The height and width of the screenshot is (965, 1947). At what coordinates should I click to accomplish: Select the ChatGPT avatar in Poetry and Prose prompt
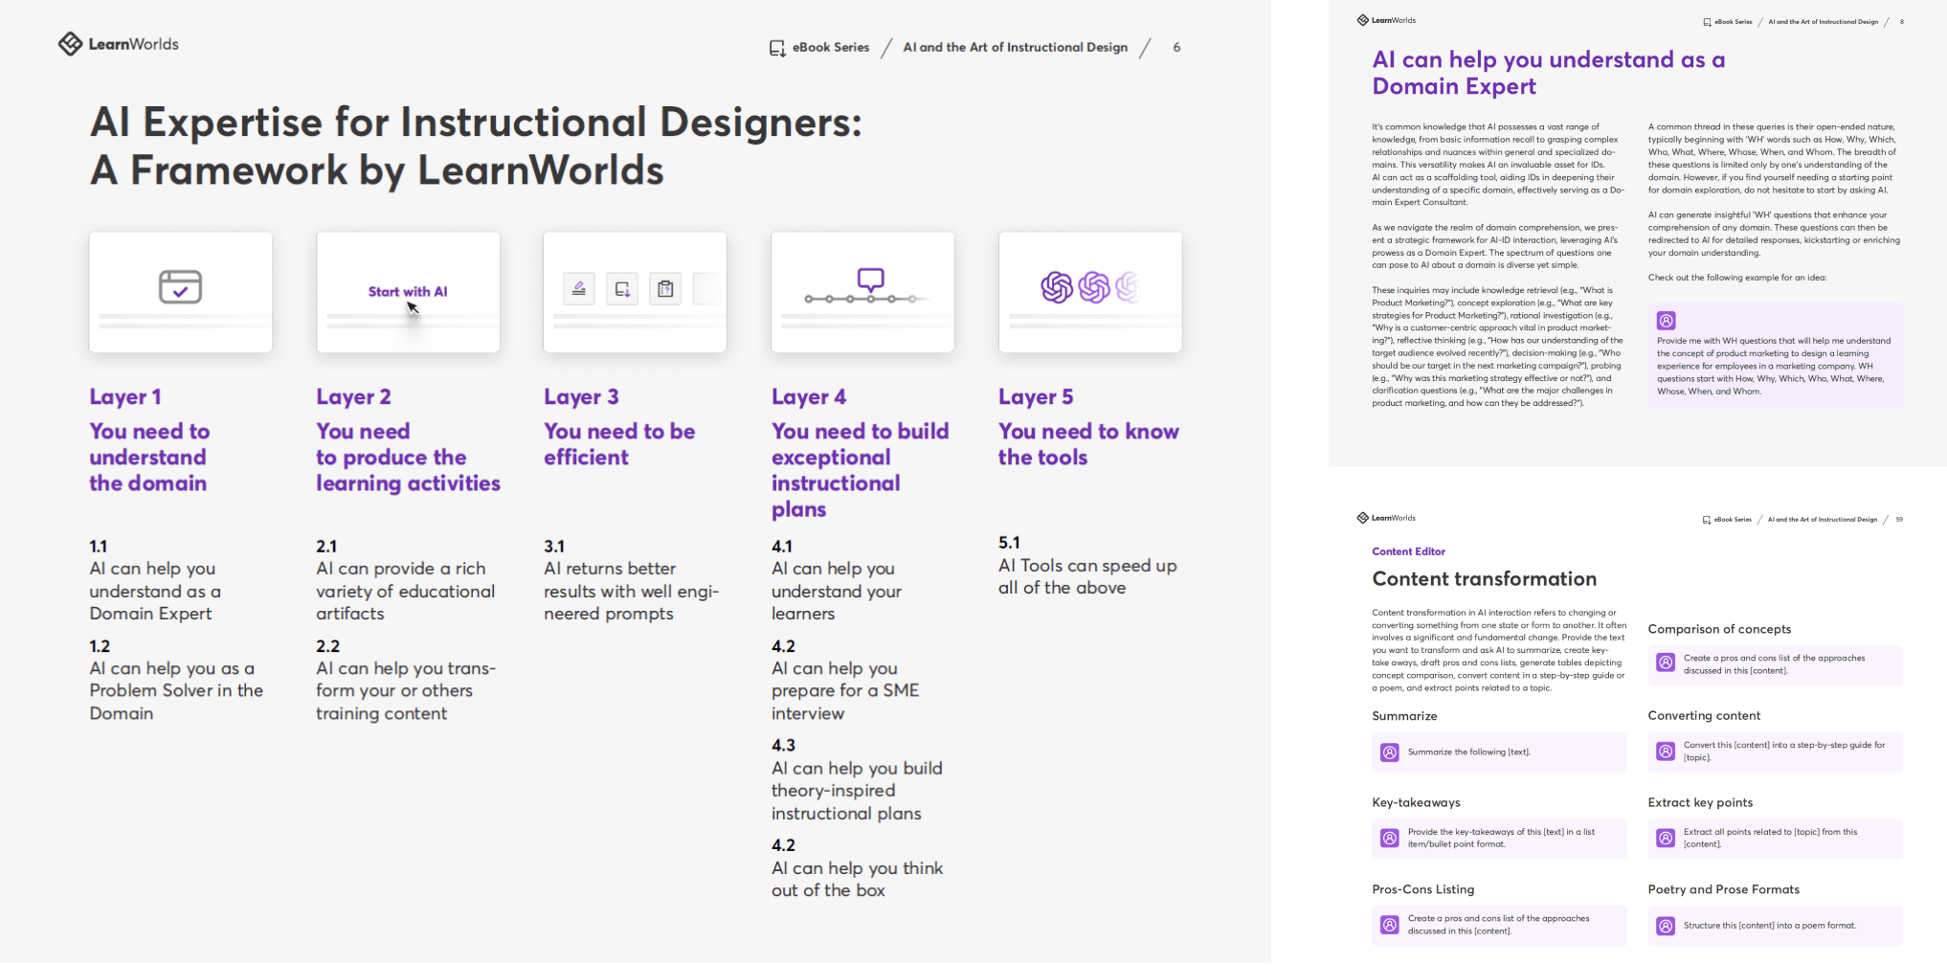click(x=1664, y=925)
